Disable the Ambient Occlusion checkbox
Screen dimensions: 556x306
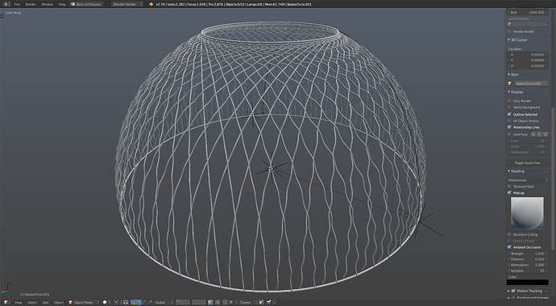509,247
